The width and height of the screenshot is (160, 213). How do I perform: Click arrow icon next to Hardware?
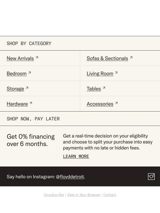31,103
